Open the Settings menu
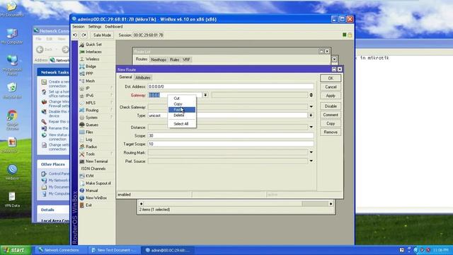 pos(95,27)
